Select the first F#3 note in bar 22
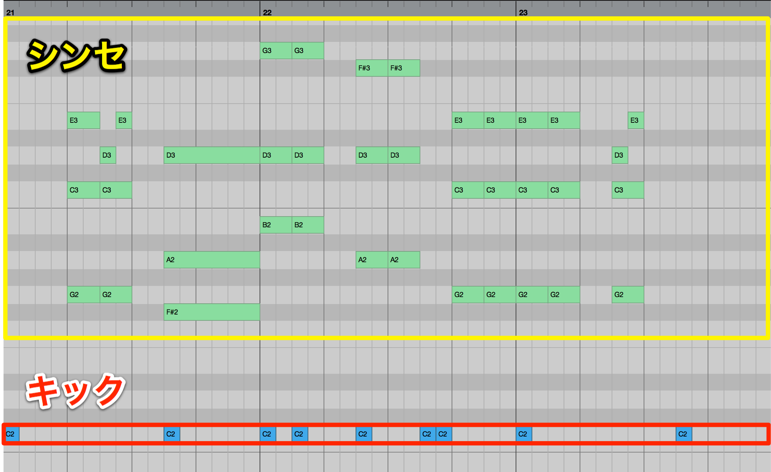This screenshot has height=472, width=771. tap(372, 68)
